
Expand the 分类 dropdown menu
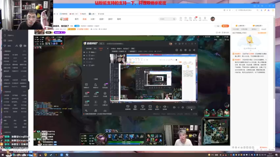pyautogui.click(x=93, y=19)
